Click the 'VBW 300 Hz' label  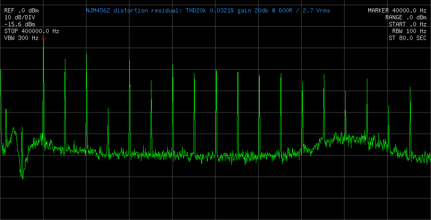pyautogui.click(x=22, y=38)
